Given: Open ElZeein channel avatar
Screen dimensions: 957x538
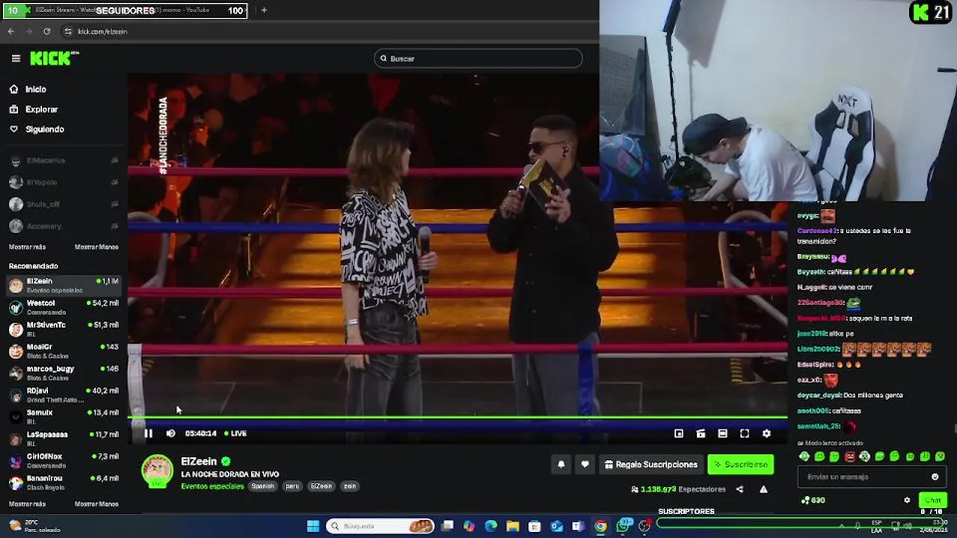Looking at the screenshot, I should click(157, 471).
